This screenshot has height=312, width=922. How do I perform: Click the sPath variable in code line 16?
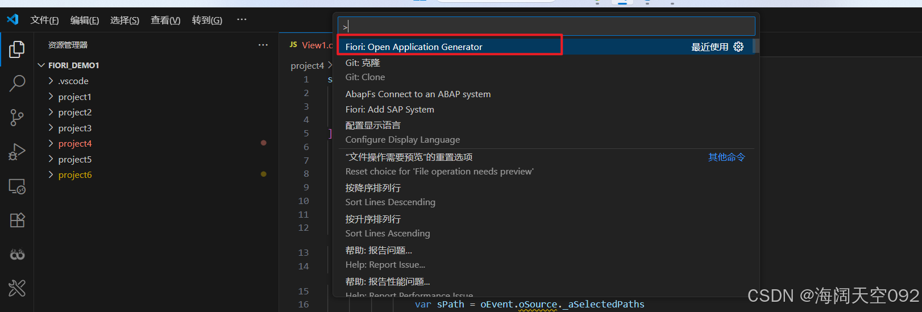(x=451, y=304)
